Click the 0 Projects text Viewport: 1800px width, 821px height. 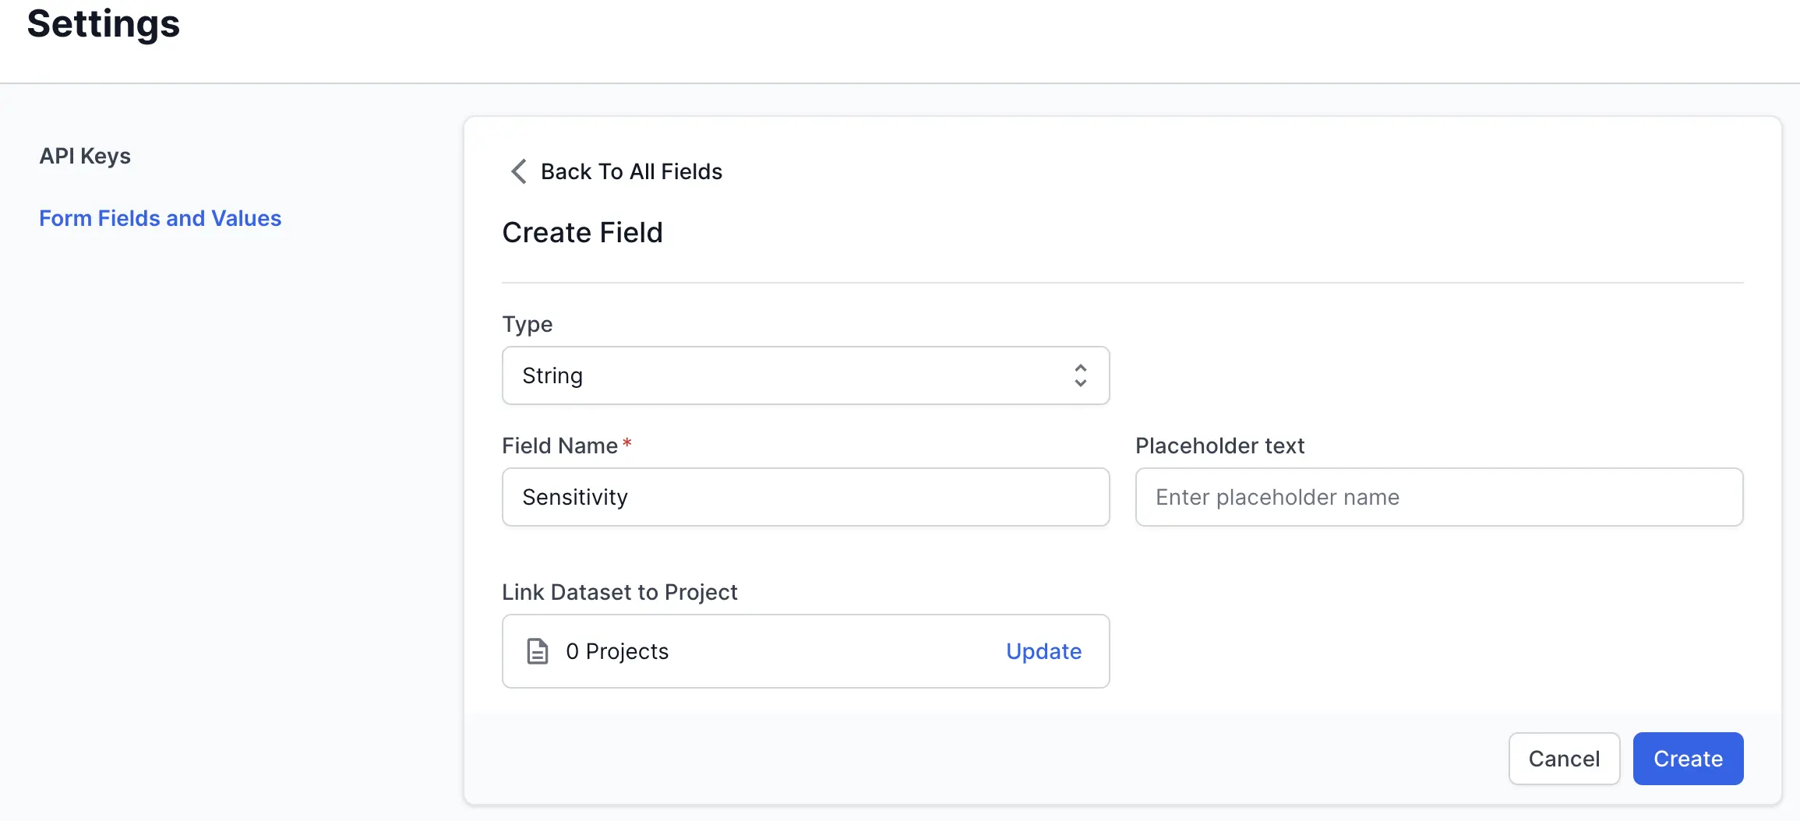(617, 651)
